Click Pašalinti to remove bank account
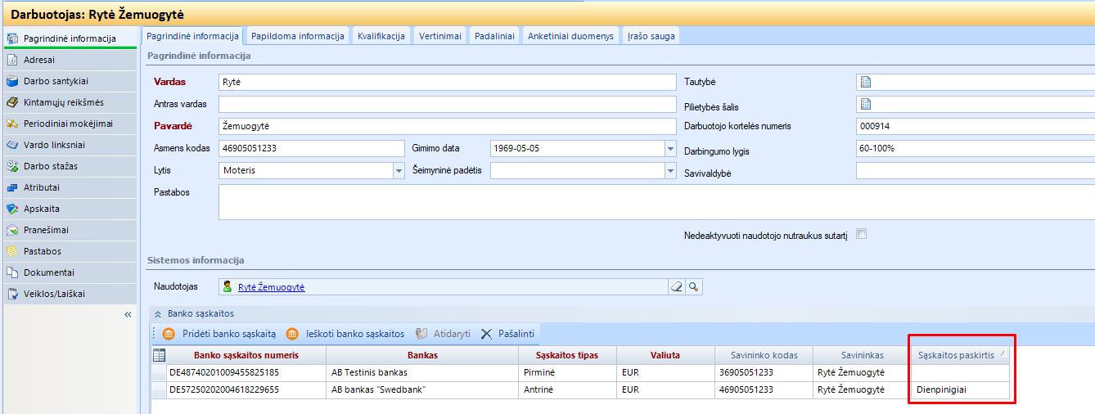Screen dimensions: 1095x414 [507, 334]
